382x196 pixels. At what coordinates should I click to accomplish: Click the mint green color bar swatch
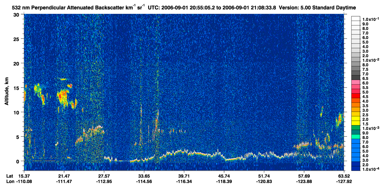(x=356, y=137)
